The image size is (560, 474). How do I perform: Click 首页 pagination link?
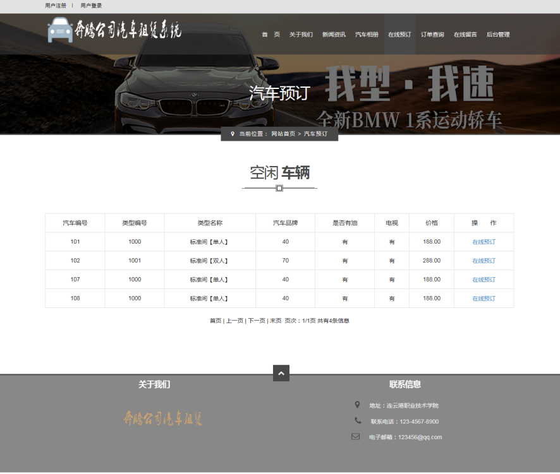point(216,321)
